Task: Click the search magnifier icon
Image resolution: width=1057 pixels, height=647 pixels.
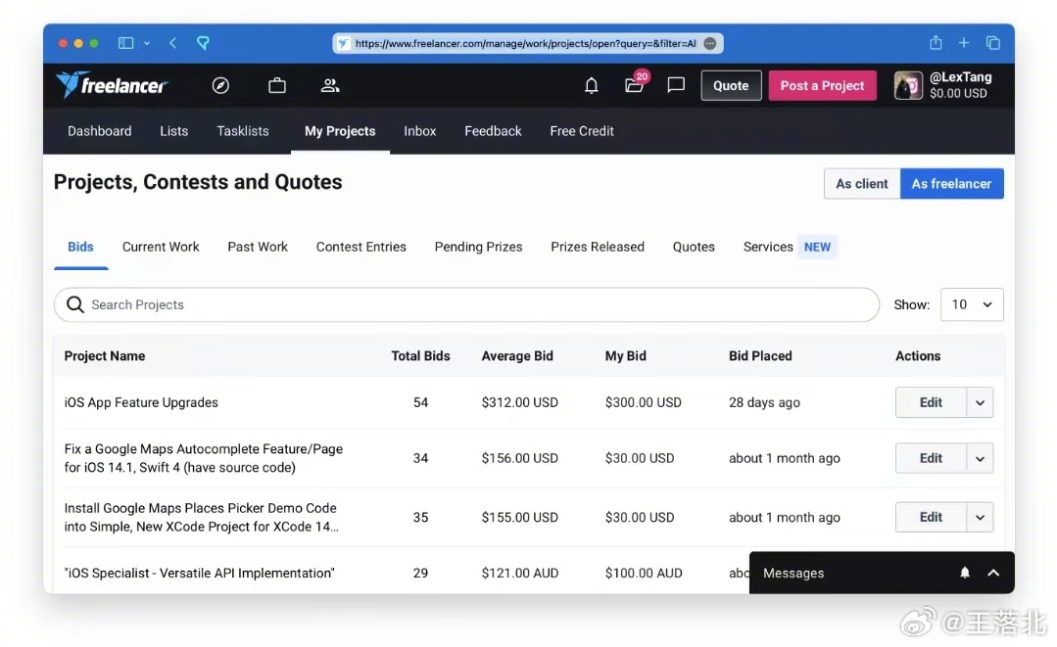Action: (x=75, y=305)
